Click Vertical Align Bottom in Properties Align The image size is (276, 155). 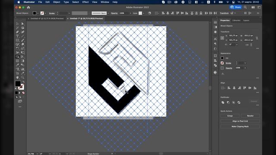pos(255,88)
